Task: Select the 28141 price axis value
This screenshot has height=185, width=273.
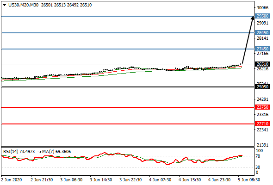Action: [262, 38]
